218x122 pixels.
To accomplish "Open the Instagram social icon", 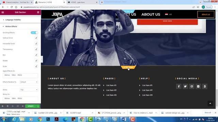I will 192,86.
